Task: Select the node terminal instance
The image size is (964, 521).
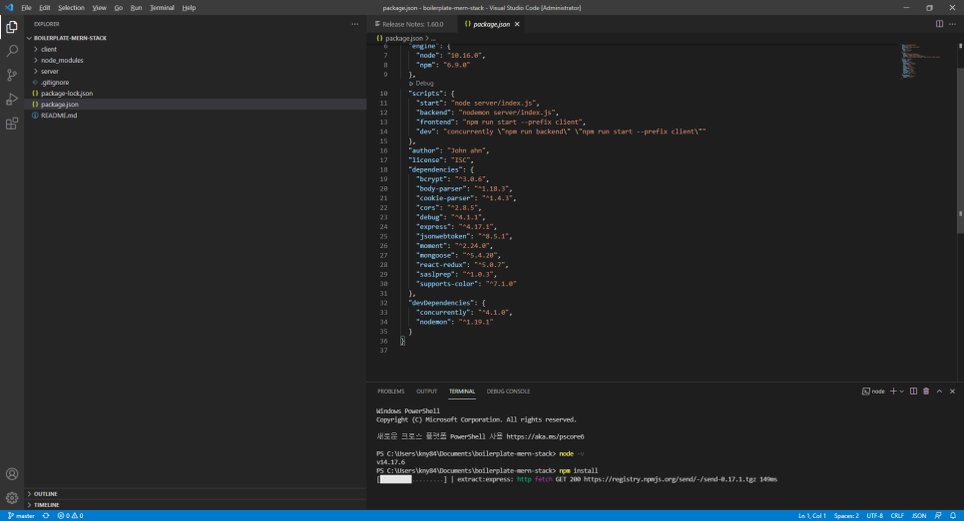Action: point(873,391)
